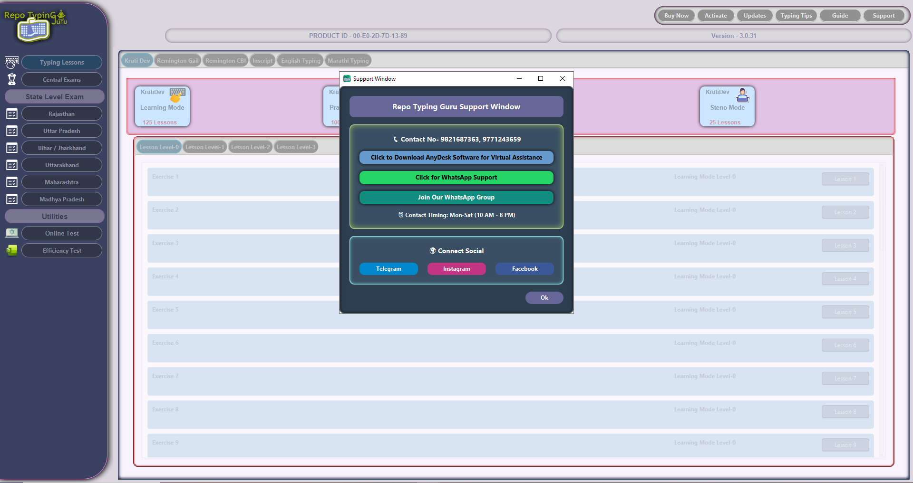Click Buy Now in top toolbar

click(x=676, y=16)
